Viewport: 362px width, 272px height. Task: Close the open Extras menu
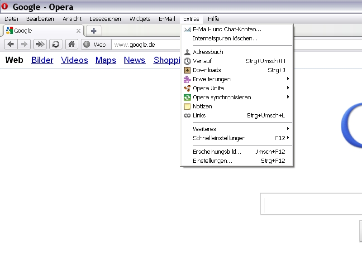point(191,19)
